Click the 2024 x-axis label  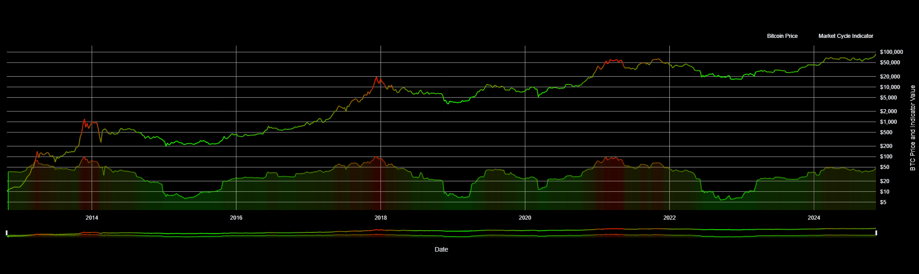(814, 218)
